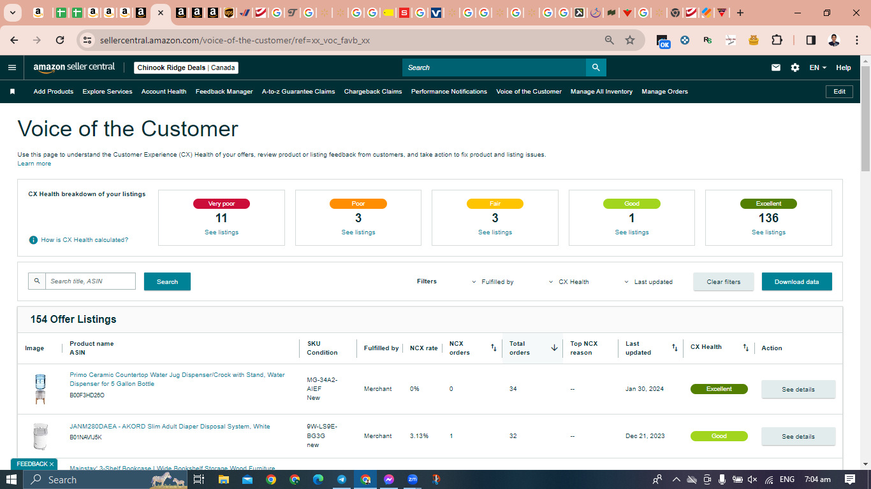The height and width of the screenshot is (489, 871).
Task: Click the Seller Central top search box
Action: point(494,67)
